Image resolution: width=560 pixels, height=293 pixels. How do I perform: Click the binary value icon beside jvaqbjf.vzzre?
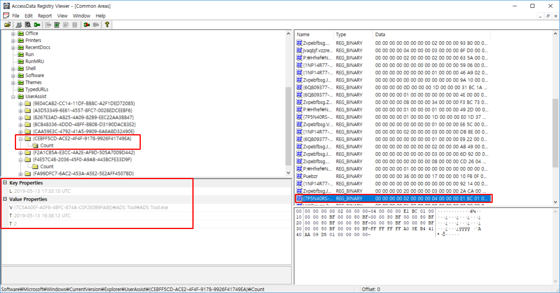[x=300, y=50]
